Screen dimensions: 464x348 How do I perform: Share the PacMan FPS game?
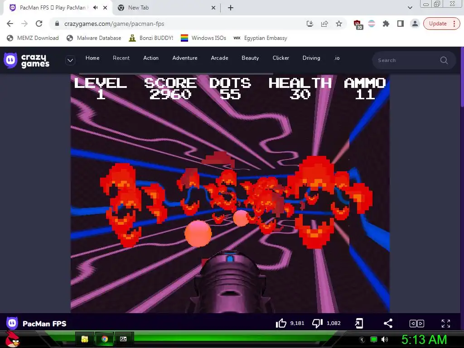tap(388, 323)
